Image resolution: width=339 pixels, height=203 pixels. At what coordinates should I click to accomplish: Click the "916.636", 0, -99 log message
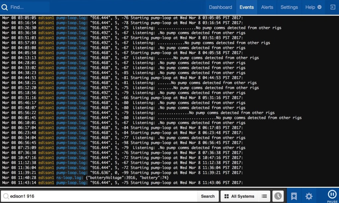pyautogui.click(x=167, y=173)
